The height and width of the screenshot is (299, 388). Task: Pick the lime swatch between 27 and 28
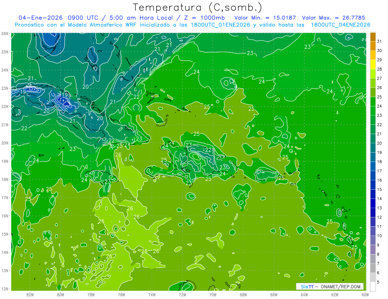tap(373, 74)
